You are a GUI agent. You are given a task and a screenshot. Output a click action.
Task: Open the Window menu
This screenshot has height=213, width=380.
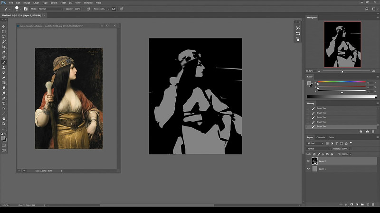click(x=88, y=3)
